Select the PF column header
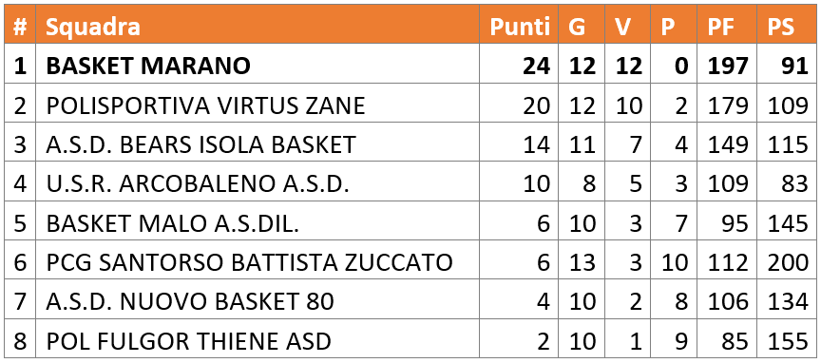This screenshot has height=363, width=821. tap(721, 27)
